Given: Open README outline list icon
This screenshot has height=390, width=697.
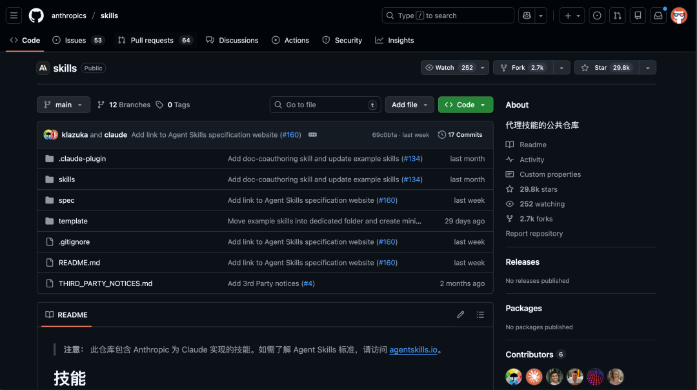Looking at the screenshot, I should 480,315.
